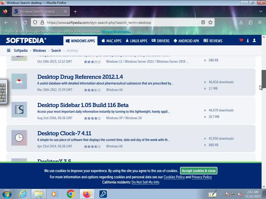Open tracking protection shield icon
This screenshot has height=199, width=266.
point(35,22)
